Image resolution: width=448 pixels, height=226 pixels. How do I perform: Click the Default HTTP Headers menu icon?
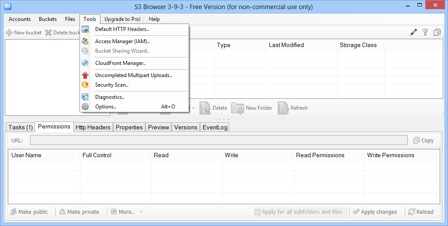click(x=85, y=29)
